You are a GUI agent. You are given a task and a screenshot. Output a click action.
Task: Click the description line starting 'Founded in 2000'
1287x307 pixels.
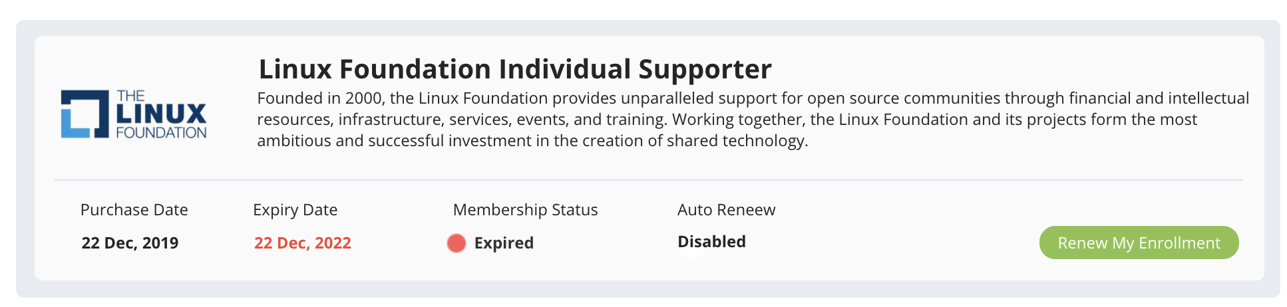coord(753,98)
